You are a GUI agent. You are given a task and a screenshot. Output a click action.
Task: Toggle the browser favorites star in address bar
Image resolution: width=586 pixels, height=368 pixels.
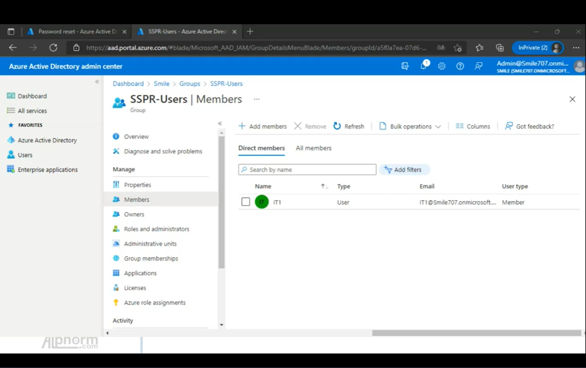(x=458, y=47)
